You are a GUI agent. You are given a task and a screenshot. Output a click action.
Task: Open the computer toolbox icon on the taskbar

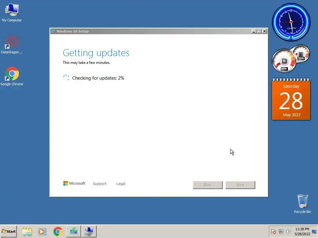[x=89, y=231]
